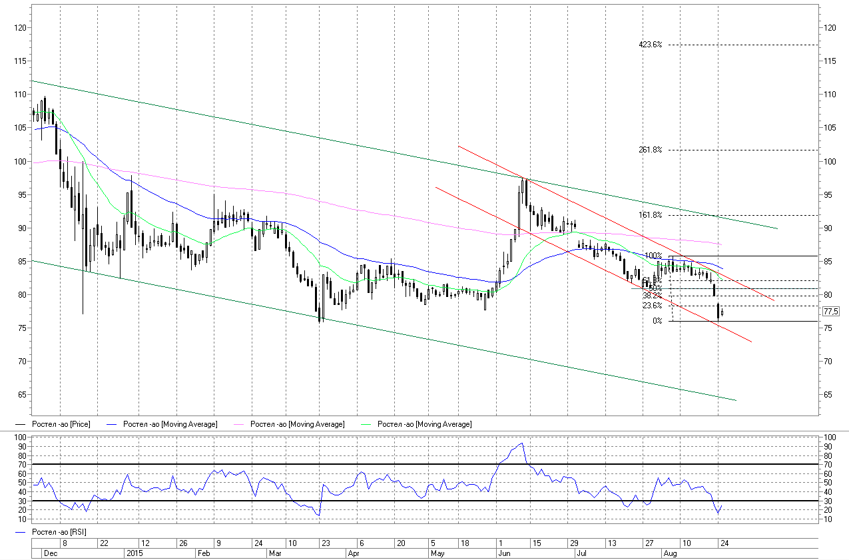The height and width of the screenshot is (560, 849).
Task: Click the 0% Fibonacci retracement label
Action: pos(657,321)
